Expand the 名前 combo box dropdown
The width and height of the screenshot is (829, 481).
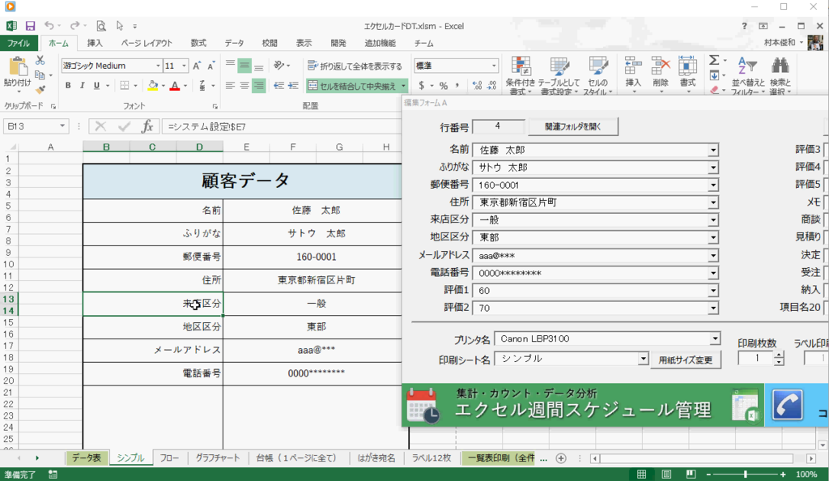(x=712, y=150)
